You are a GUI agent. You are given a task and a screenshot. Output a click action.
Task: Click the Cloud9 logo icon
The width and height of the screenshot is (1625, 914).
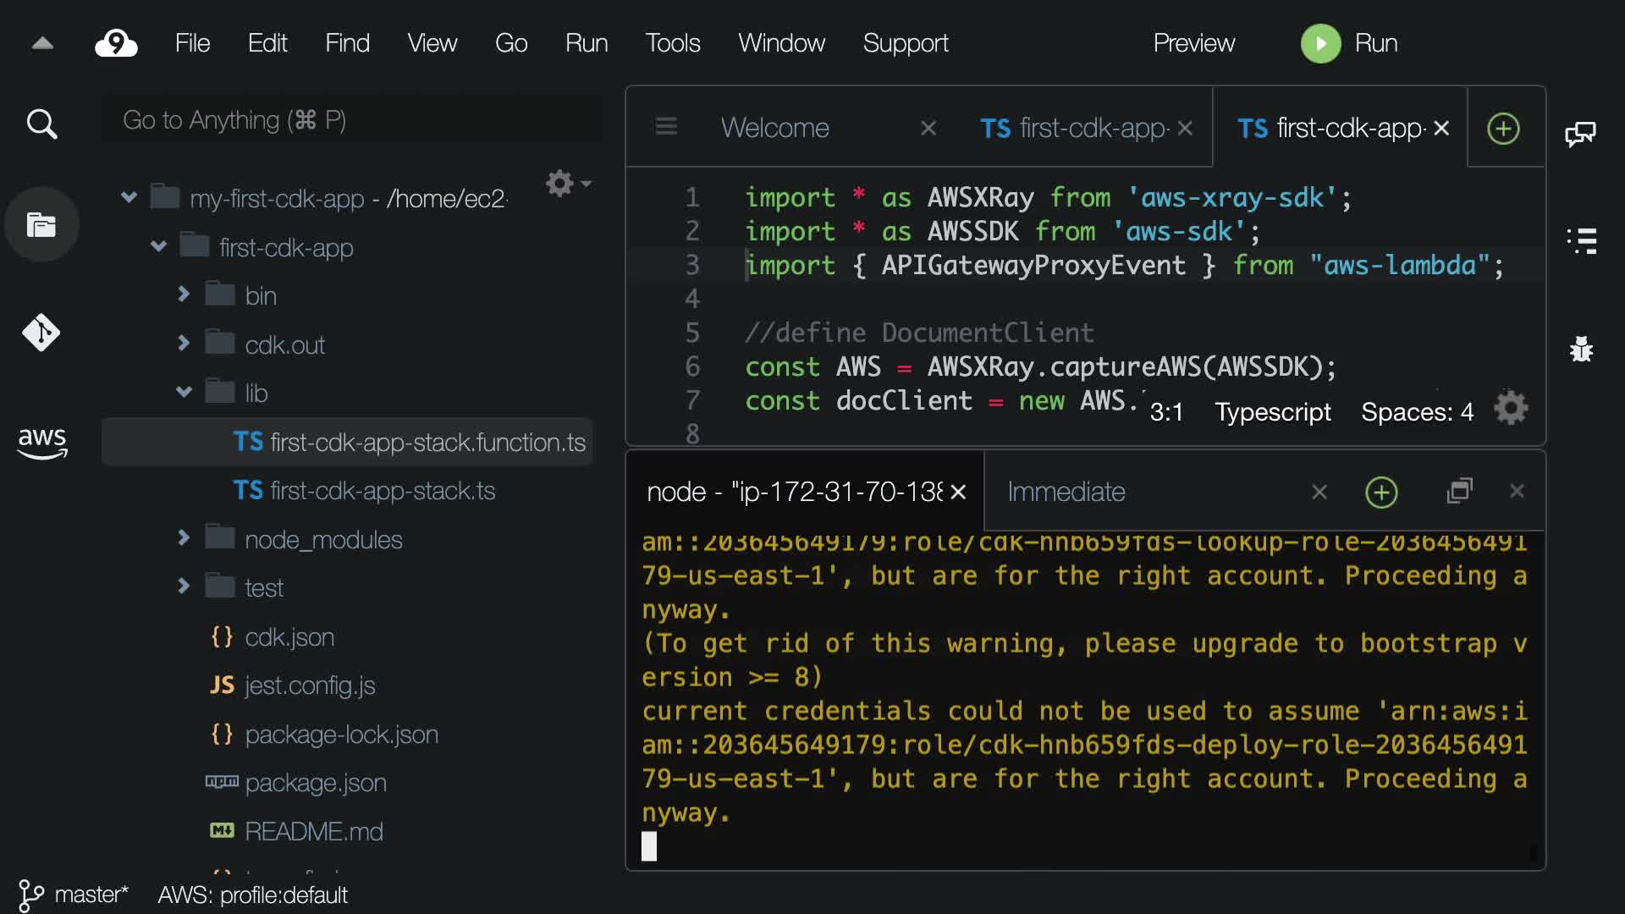116,43
